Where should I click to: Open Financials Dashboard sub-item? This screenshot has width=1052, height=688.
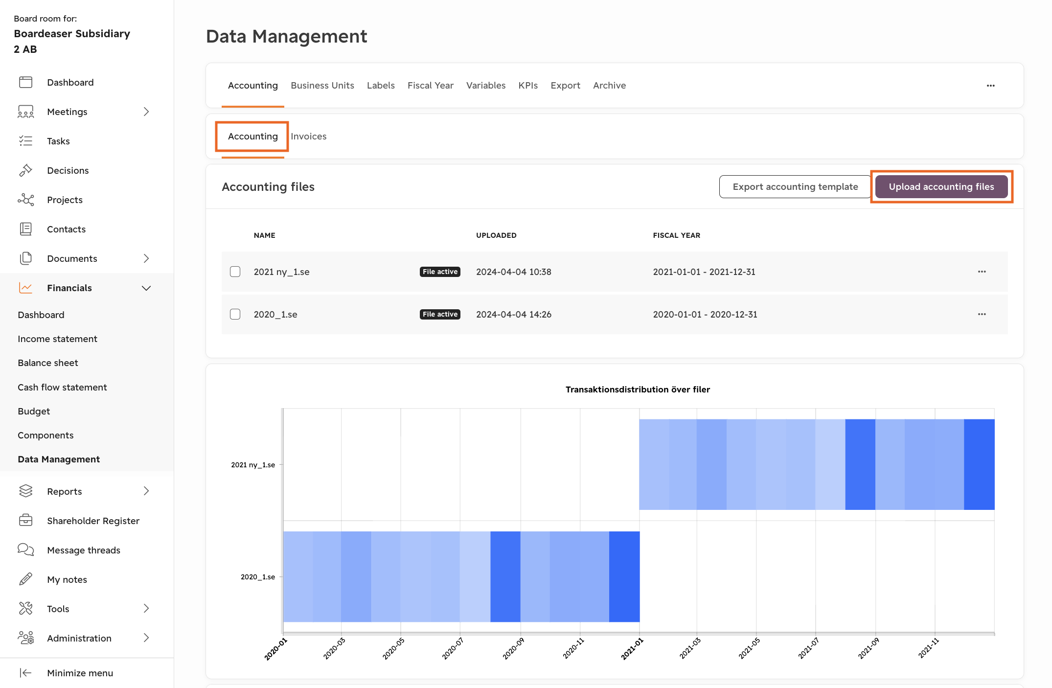[x=41, y=315]
